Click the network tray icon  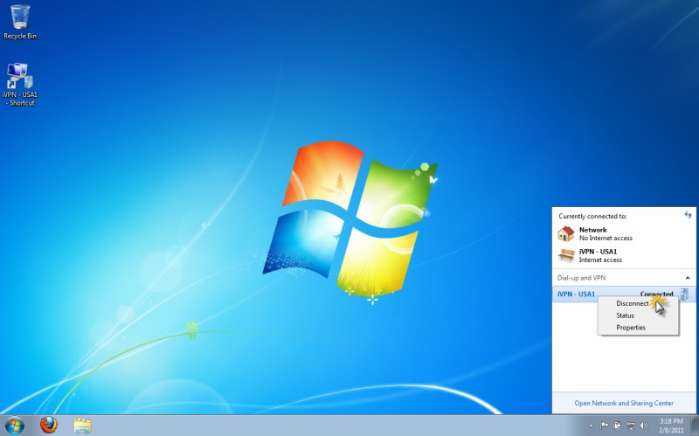[x=630, y=426]
